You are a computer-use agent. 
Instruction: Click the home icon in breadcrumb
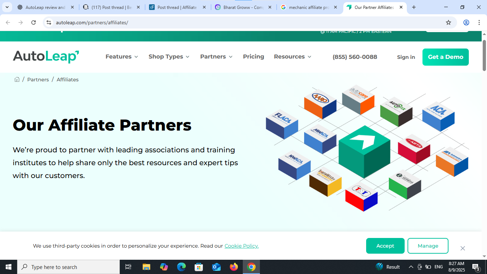pos(17,79)
